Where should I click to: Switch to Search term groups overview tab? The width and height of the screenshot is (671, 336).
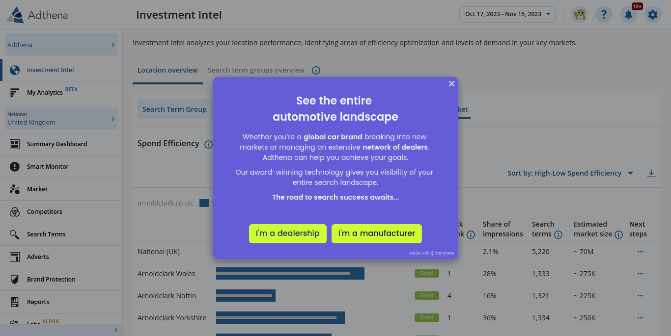tap(256, 70)
